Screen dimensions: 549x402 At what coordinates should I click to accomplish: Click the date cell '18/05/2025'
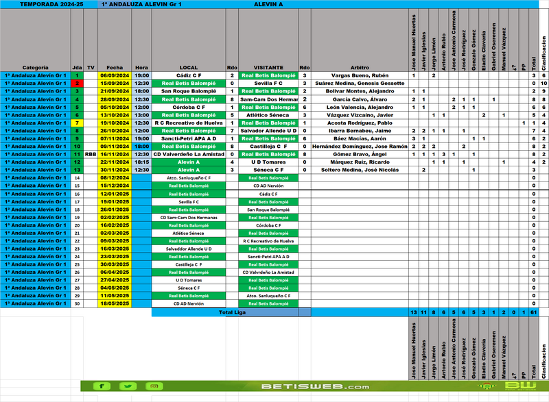[x=115, y=303]
